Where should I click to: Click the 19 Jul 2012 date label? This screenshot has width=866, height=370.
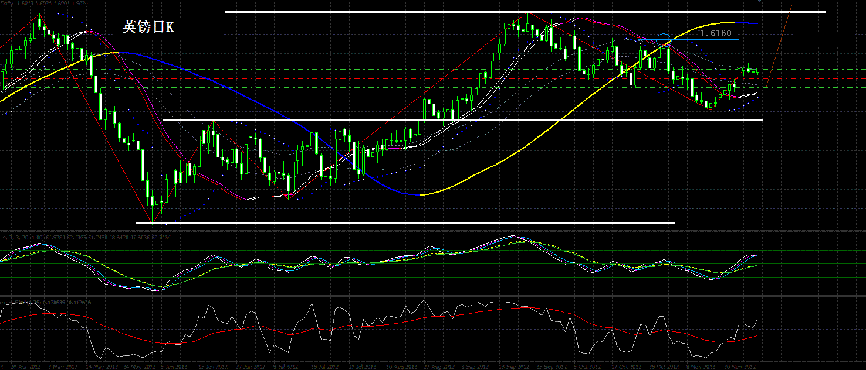coord(325,367)
